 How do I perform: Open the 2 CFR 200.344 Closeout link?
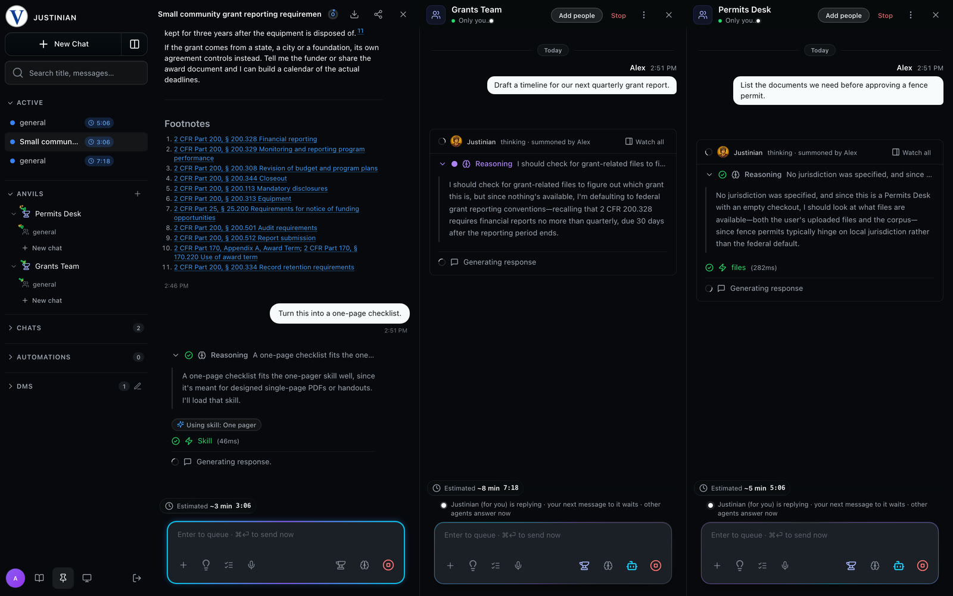[231, 178]
